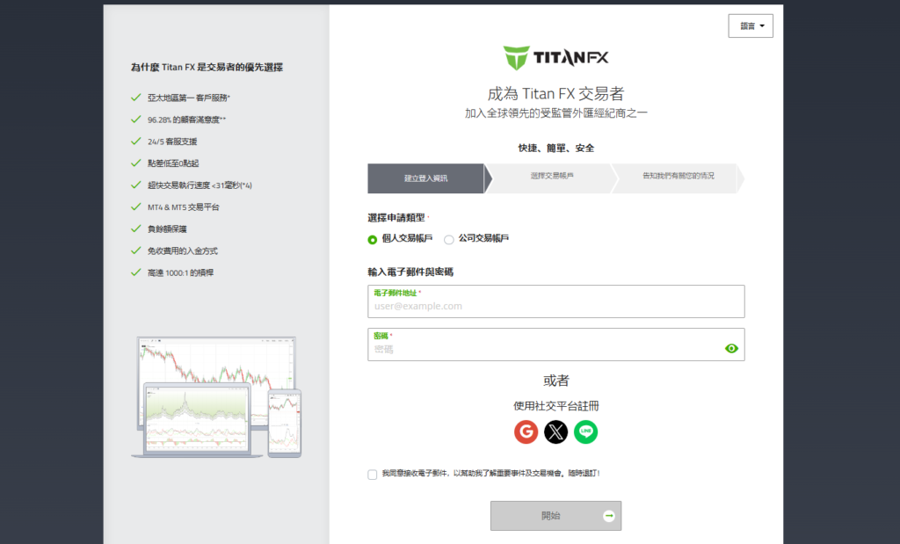The height and width of the screenshot is (544, 900).
Task: Click the Titan FX logo
Action: click(x=555, y=58)
